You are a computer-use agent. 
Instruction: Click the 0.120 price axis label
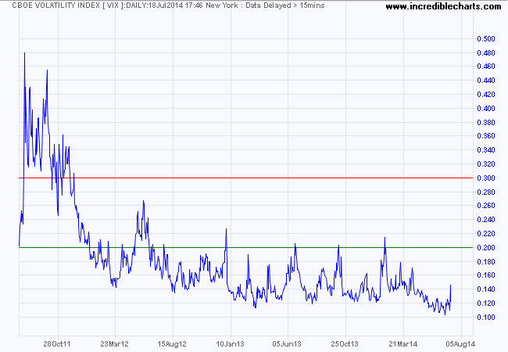tap(486, 304)
